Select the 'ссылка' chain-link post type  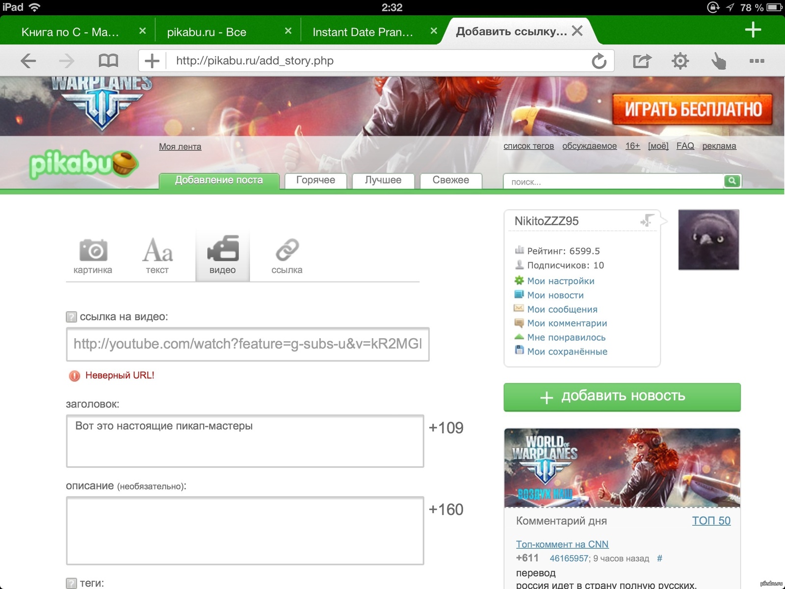[287, 256]
